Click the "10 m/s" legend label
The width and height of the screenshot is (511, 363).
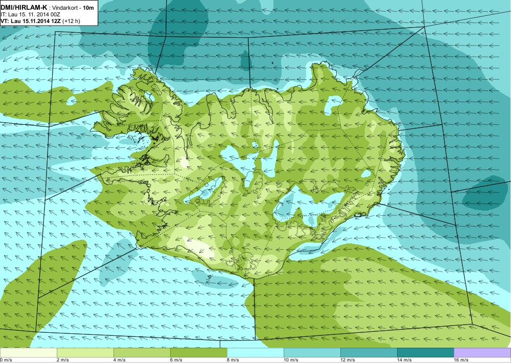291,360
